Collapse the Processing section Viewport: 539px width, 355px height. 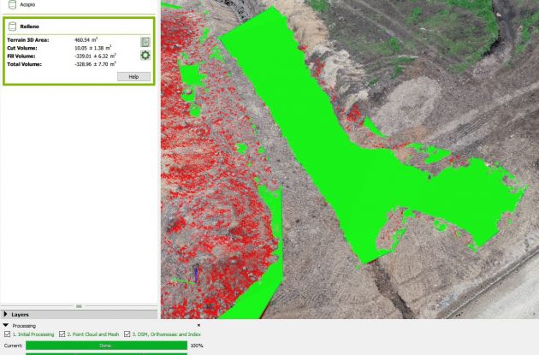point(6,325)
